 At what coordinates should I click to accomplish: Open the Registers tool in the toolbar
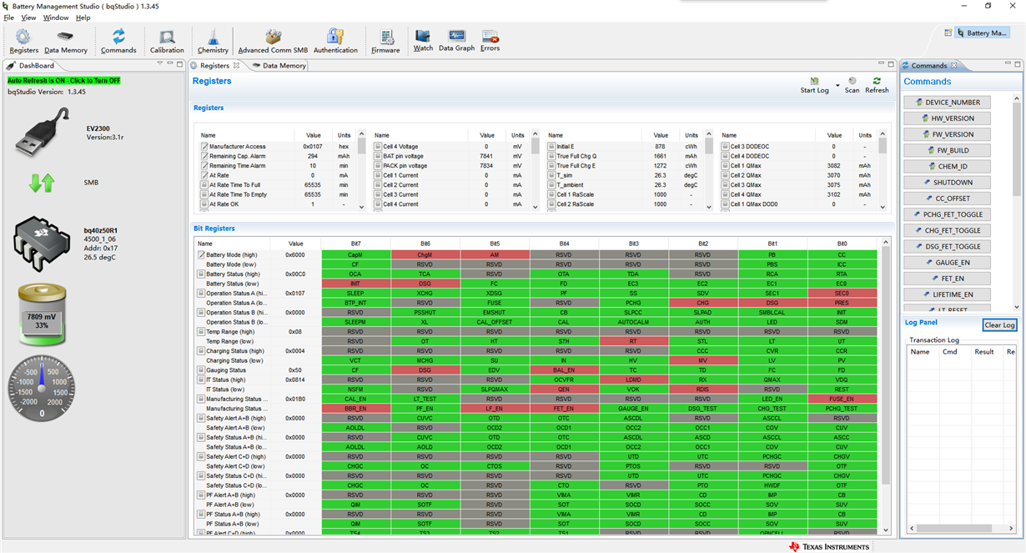(x=23, y=41)
